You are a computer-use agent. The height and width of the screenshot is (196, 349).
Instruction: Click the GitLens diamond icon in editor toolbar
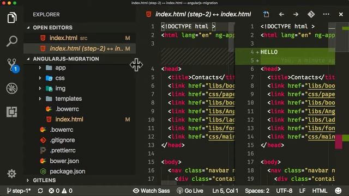pos(311,15)
